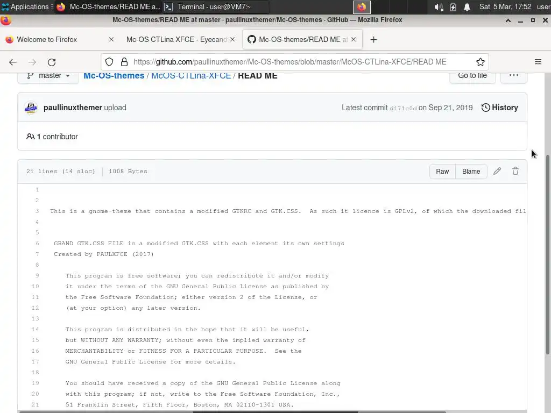Screen dimensions: 551x413
Task: Open the power manager battery icon
Action: 453,7
